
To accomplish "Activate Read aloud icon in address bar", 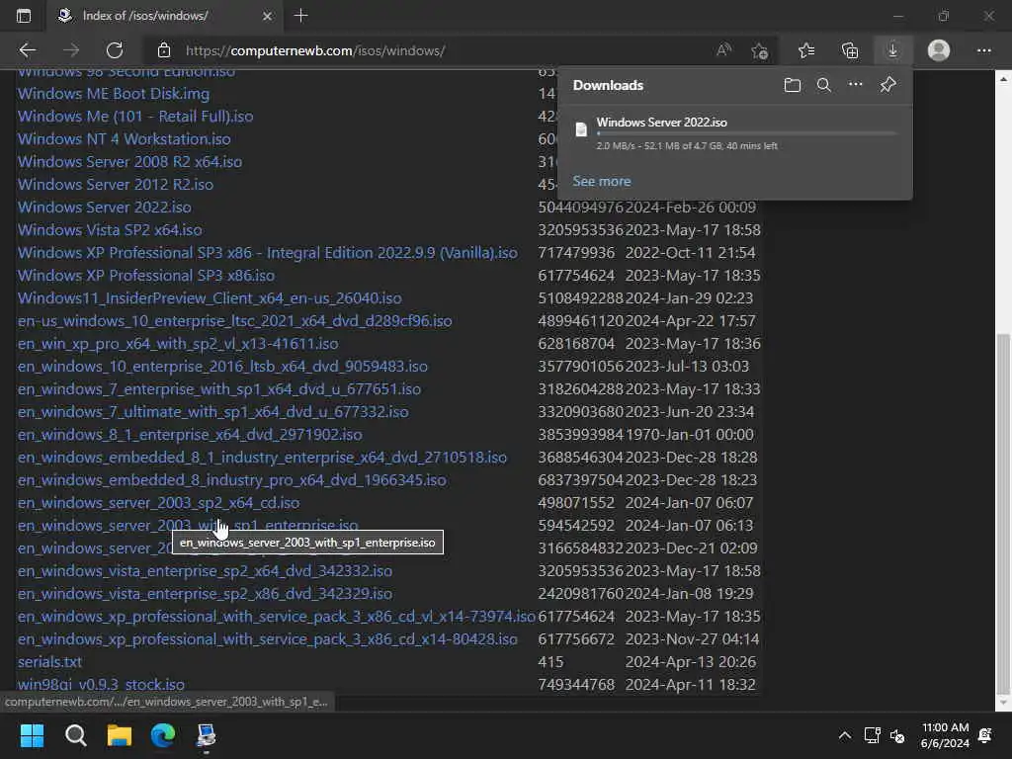I will tap(724, 50).
